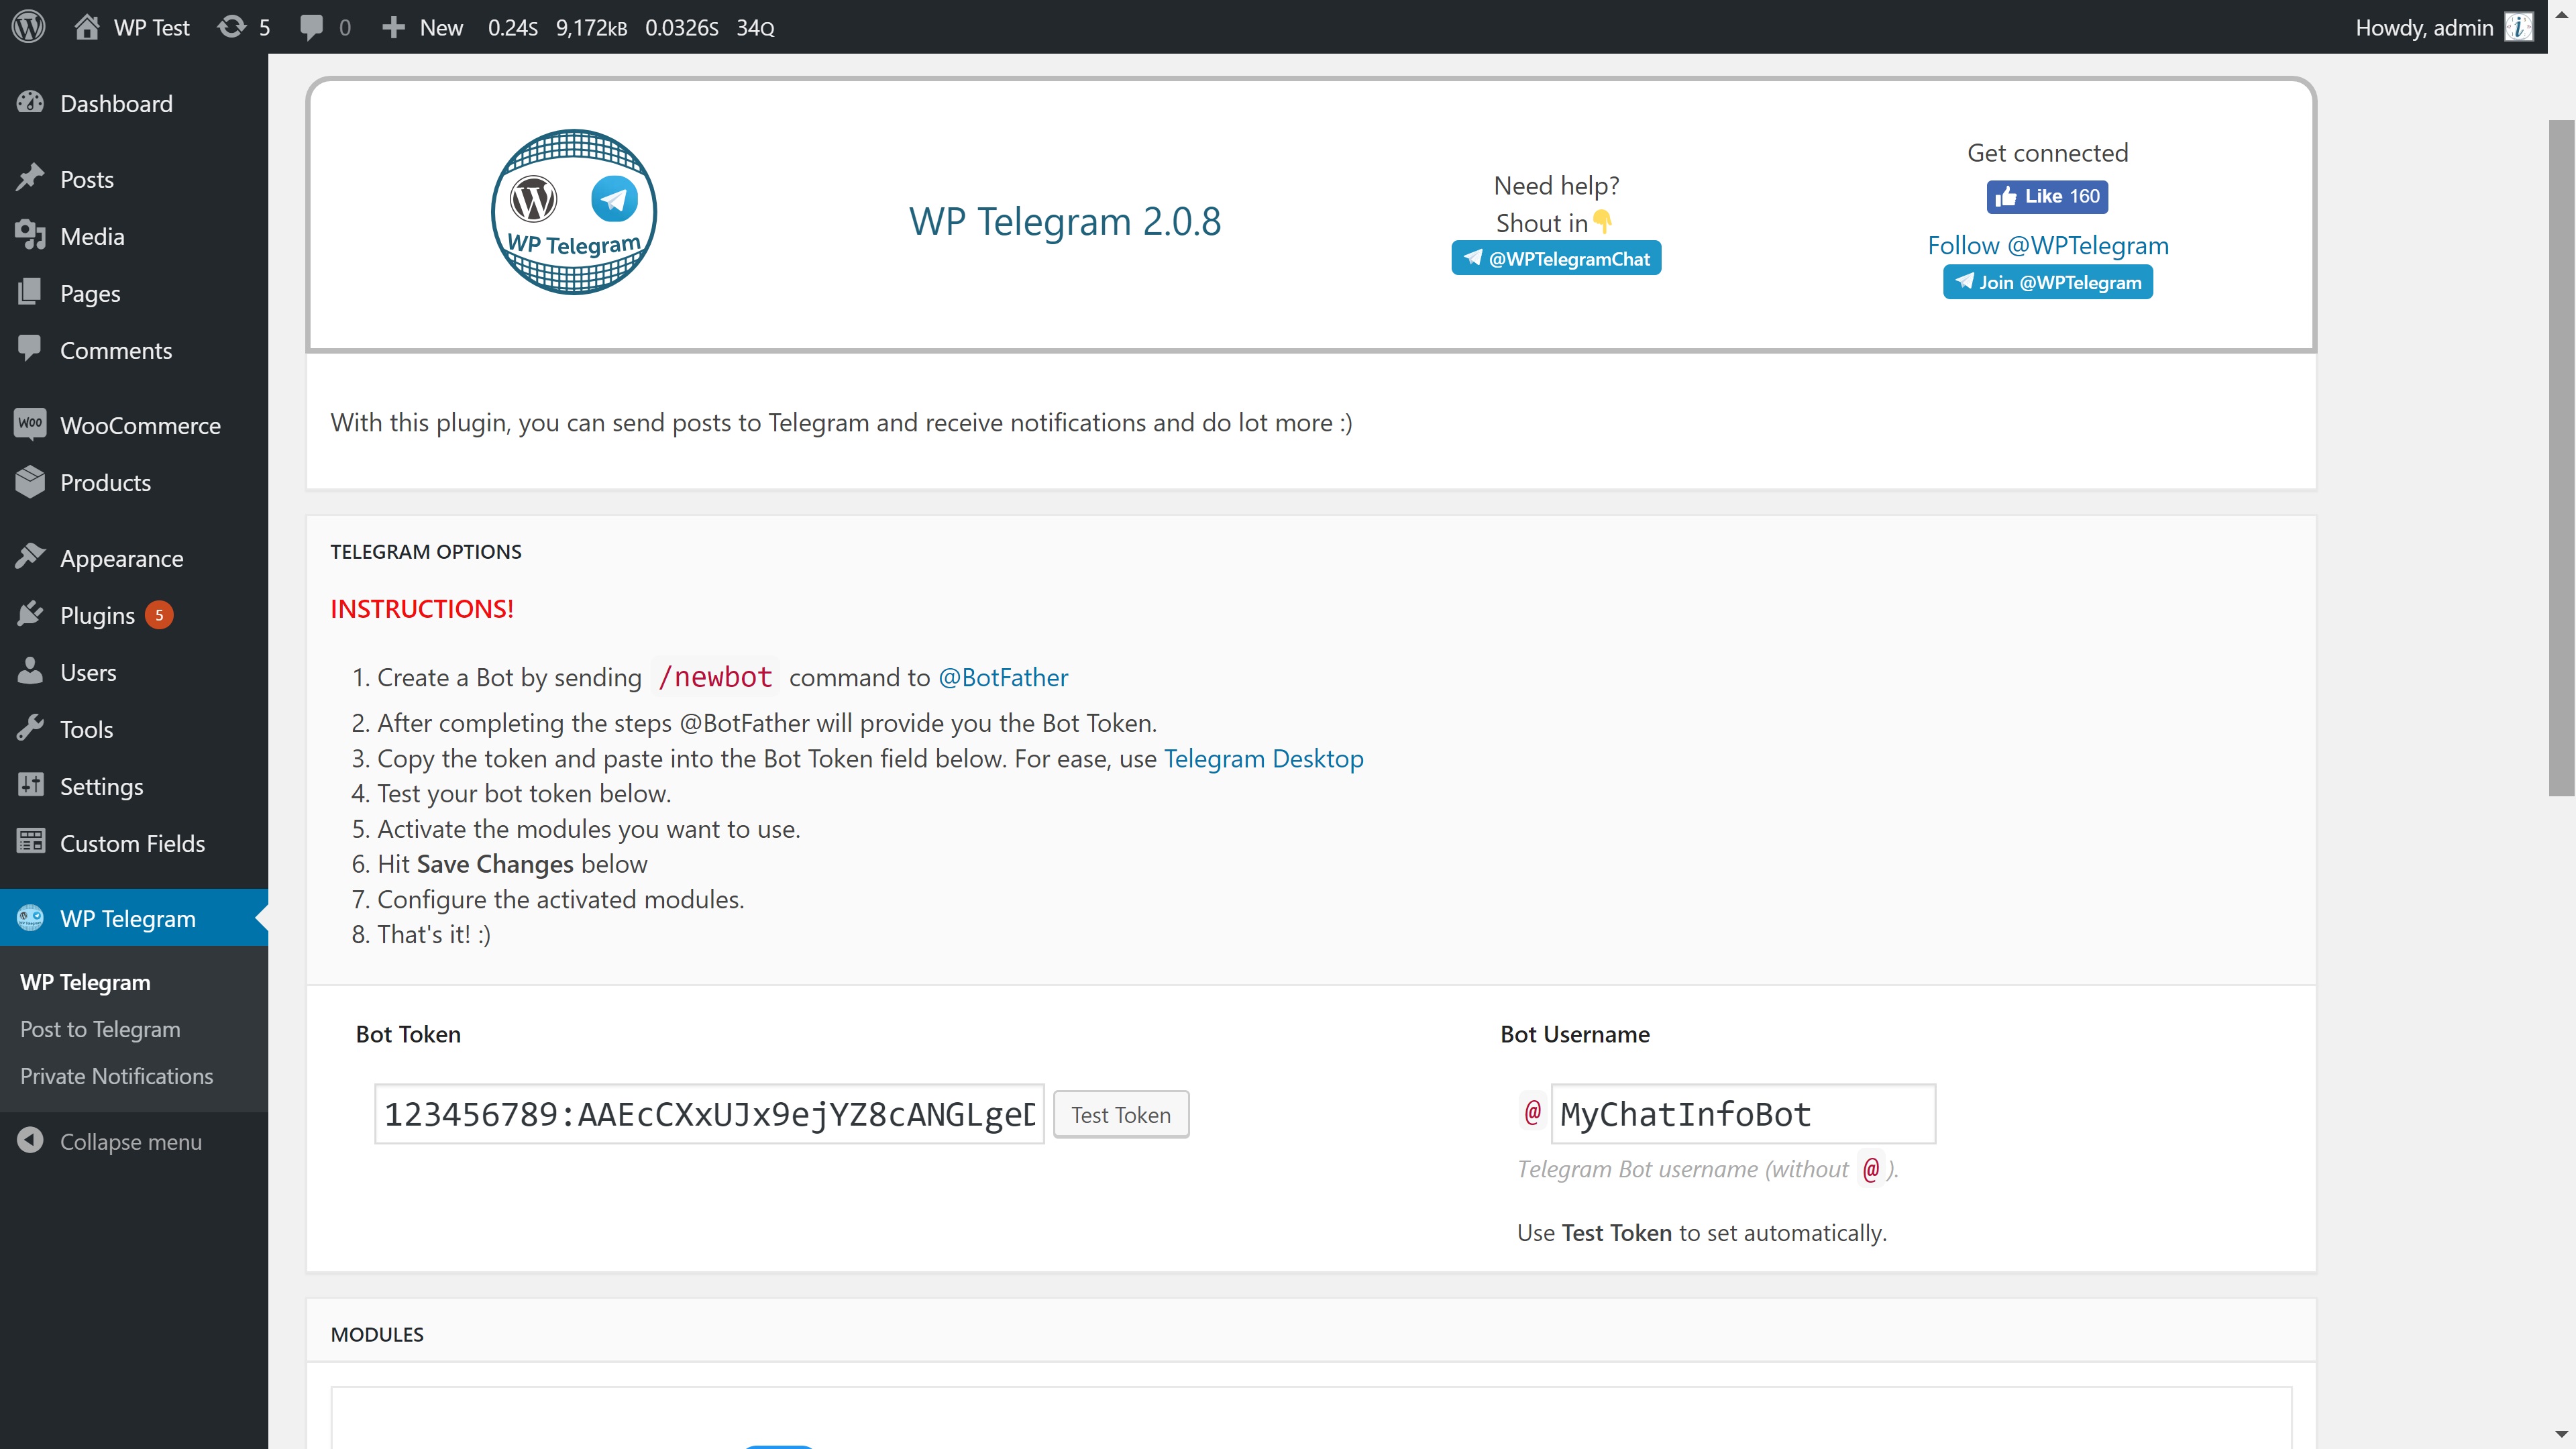
Task: Click the WP Telegram round logo
Action: (573, 212)
